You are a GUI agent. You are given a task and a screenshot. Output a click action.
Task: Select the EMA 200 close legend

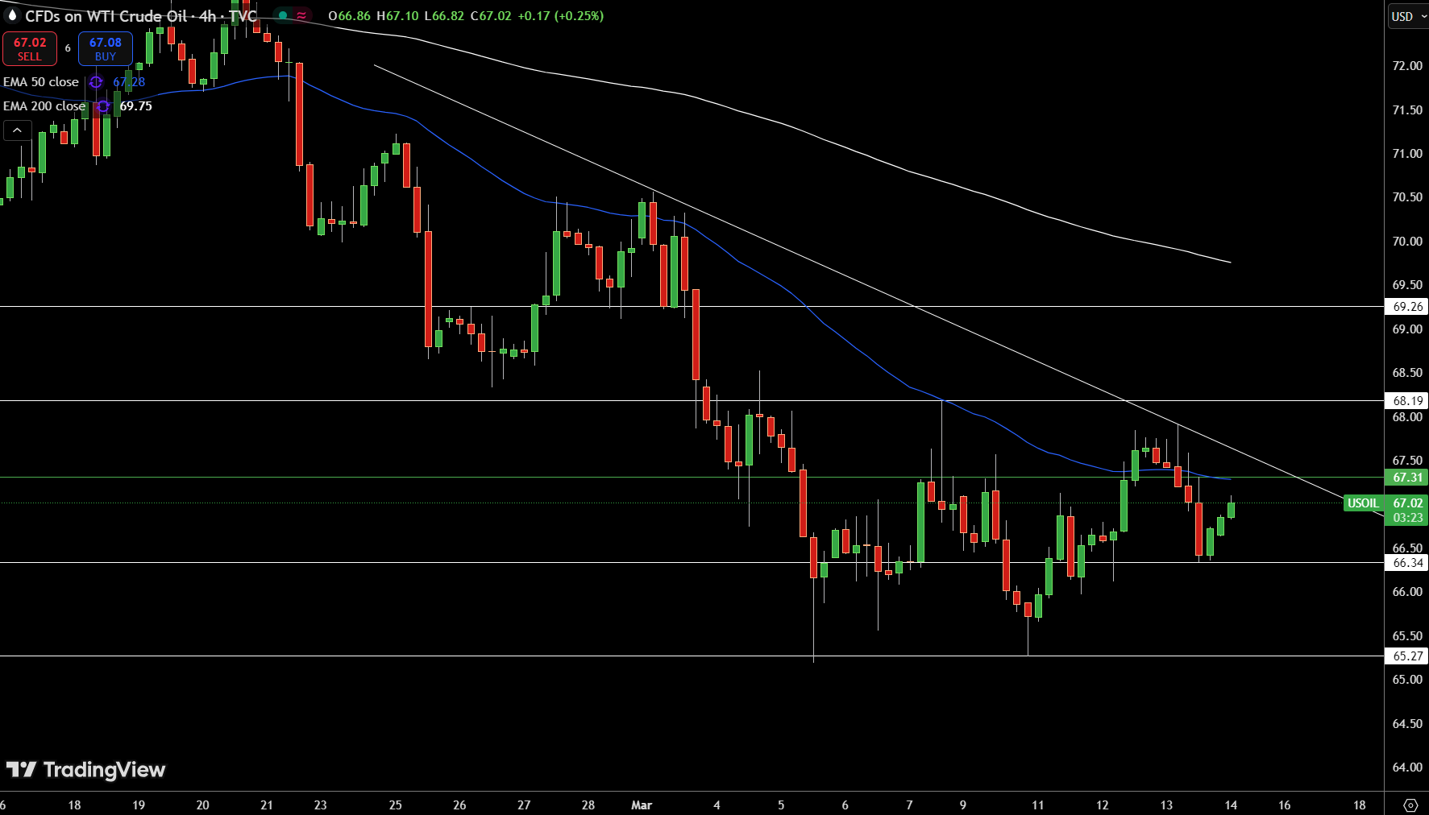[x=44, y=106]
